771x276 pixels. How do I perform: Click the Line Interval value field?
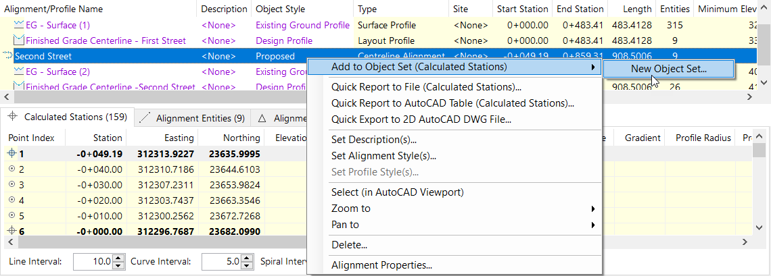click(92, 261)
